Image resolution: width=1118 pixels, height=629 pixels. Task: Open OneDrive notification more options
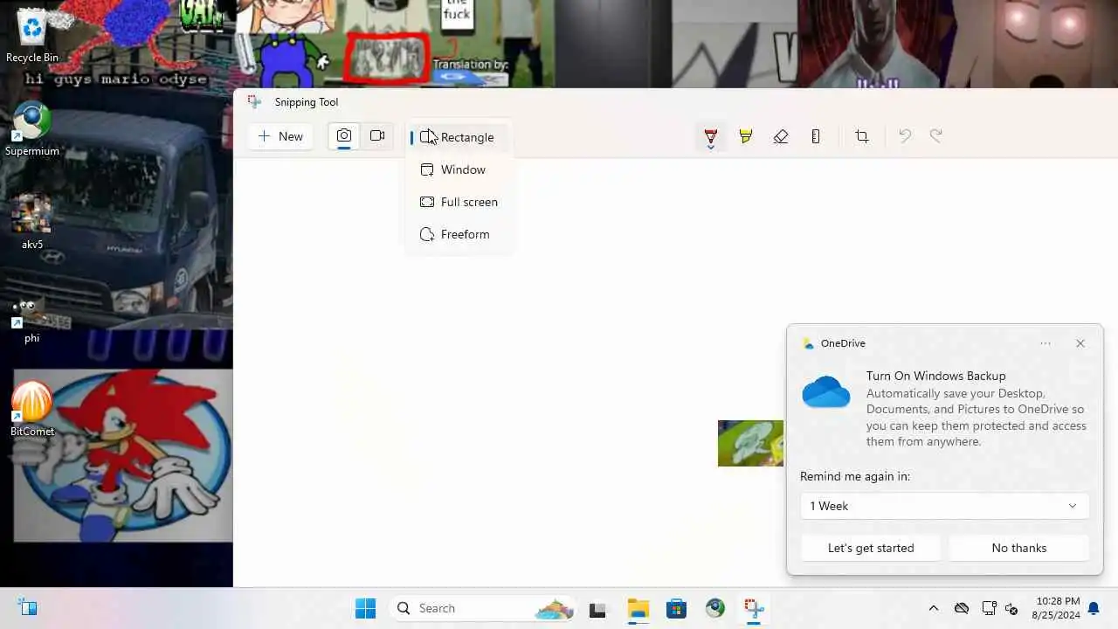pyautogui.click(x=1046, y=343)
